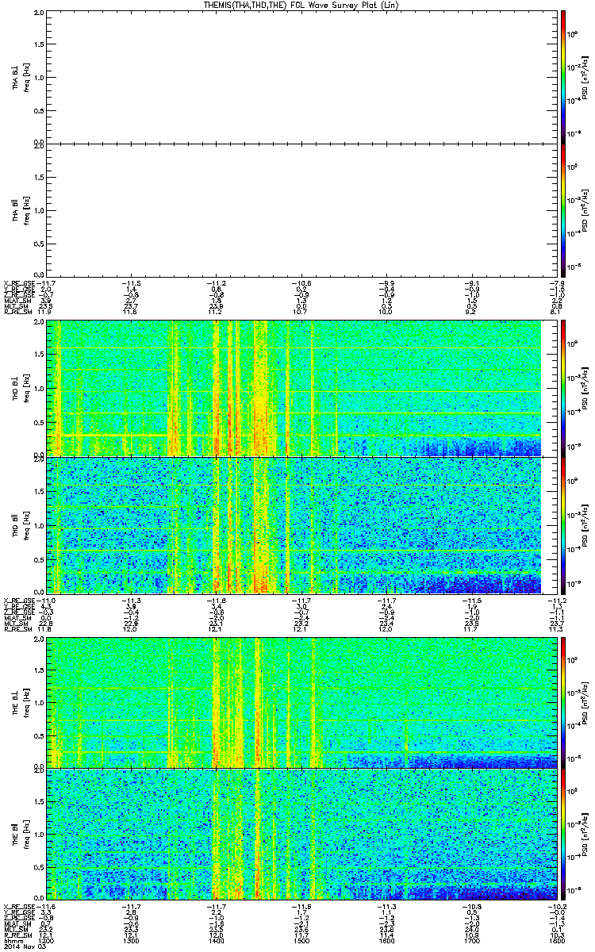The image size is (595, 952).
Task: Click the THEMIS FGL Wave Survey Plot title
Action: click(x=297, y=5)
